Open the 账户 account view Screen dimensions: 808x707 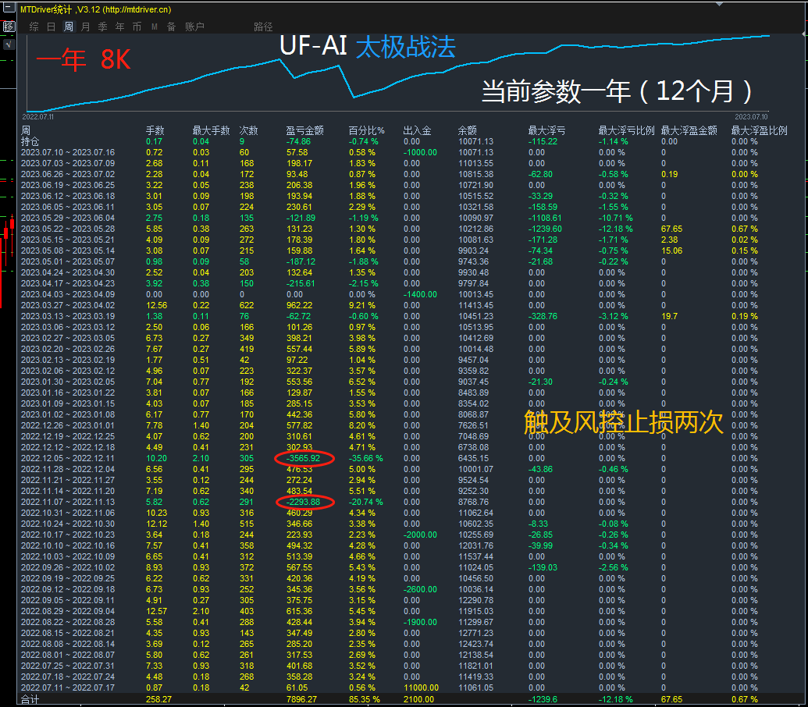click(195, 26)
